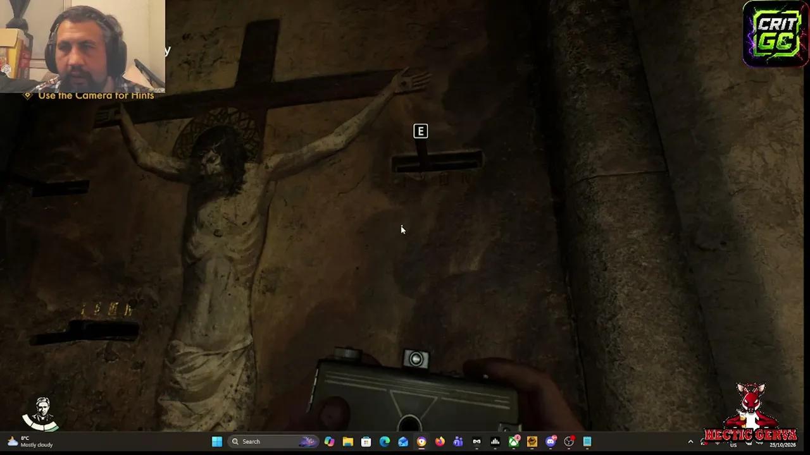Click the taskbar Search box
Image resolution: width=810 pixels, height=455 pixels.
click(x=273, y=442)
